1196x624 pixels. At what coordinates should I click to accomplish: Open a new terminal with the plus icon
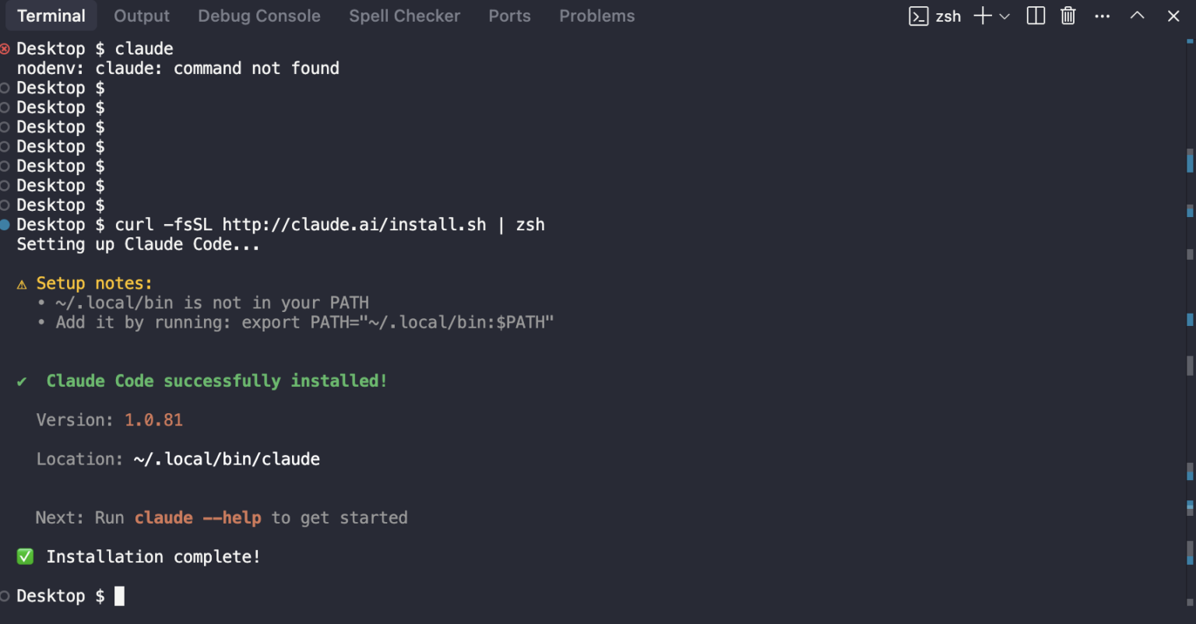[x=981, y=16]
